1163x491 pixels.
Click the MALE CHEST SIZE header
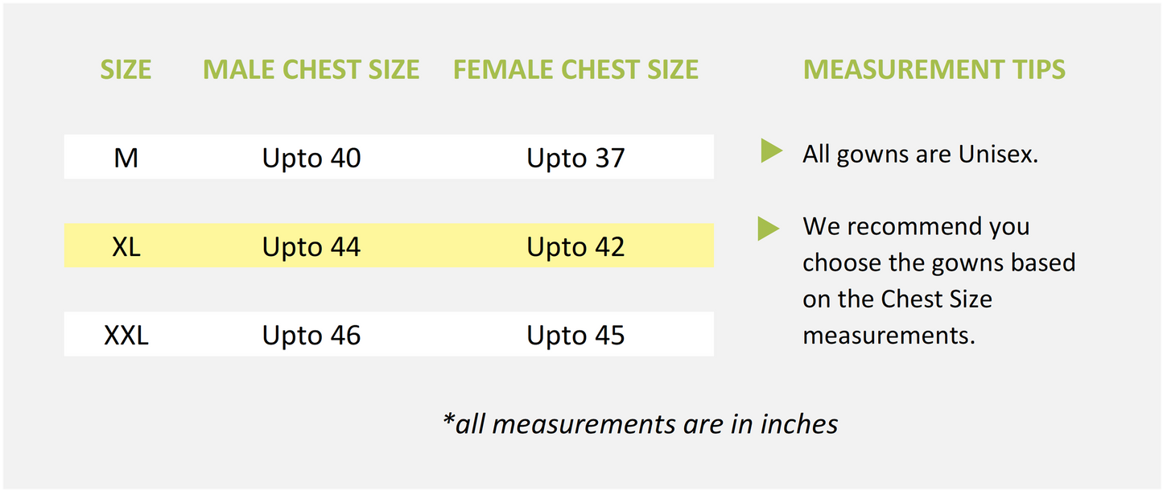[x=311, y=70]
